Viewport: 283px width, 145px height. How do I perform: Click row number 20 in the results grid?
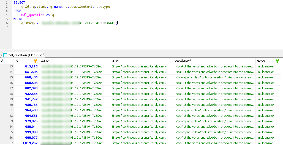11,105
